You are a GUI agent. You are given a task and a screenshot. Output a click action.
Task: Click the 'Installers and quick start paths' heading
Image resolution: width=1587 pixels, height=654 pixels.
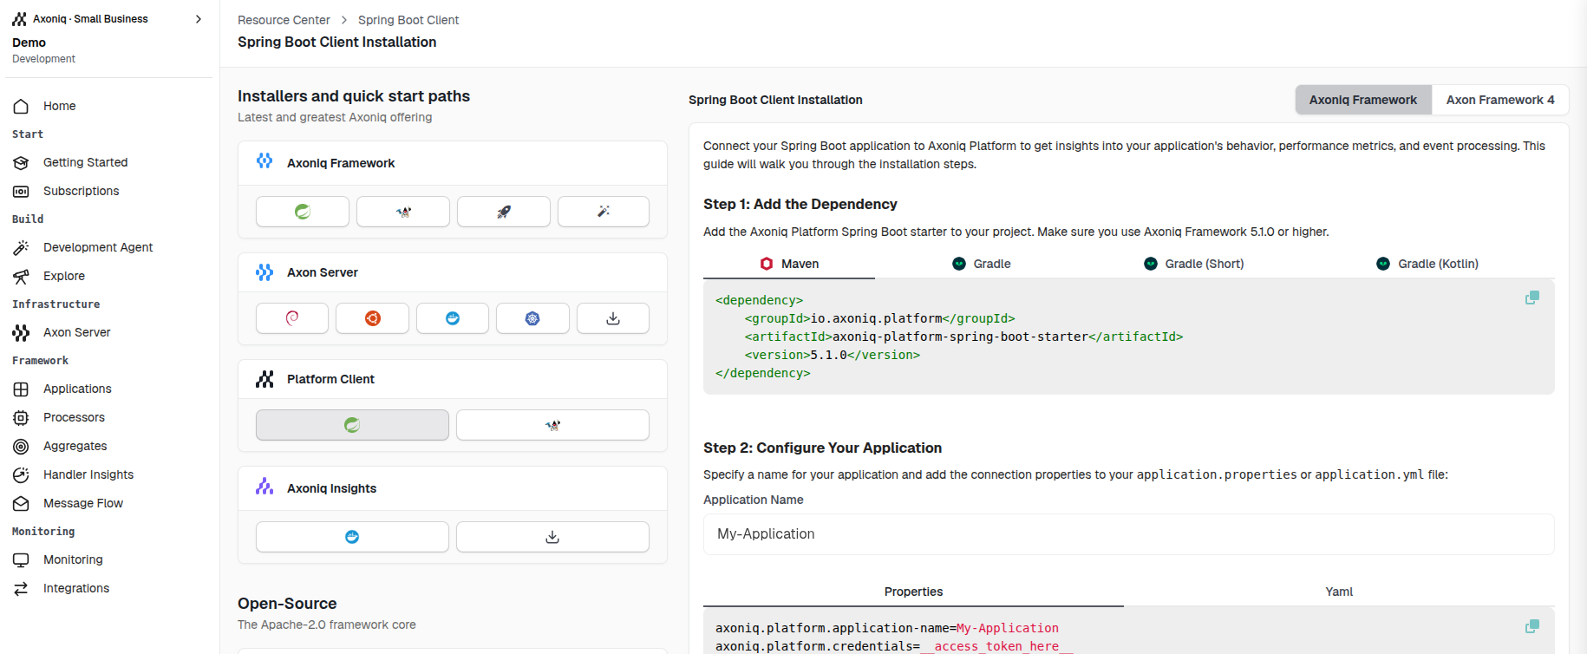coord(354,96)
